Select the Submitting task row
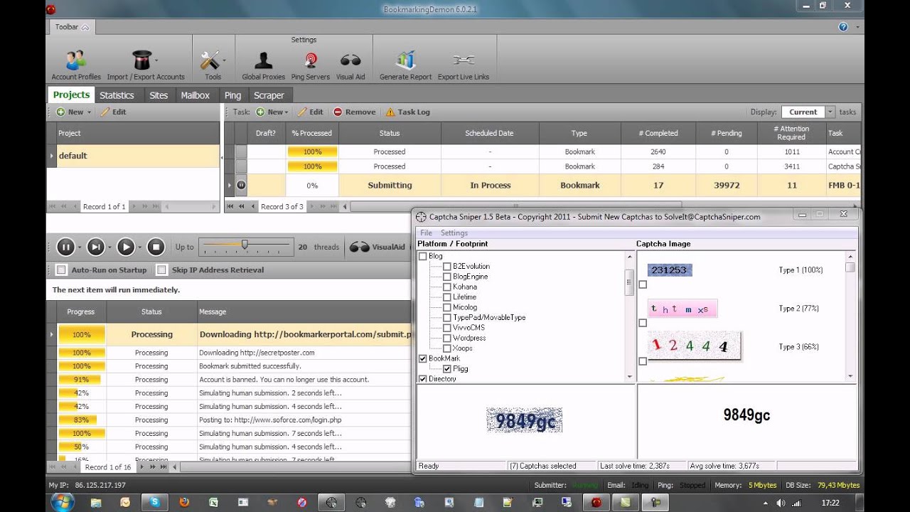This screenshot has width=910, height=512. click(x=543, y=185)
